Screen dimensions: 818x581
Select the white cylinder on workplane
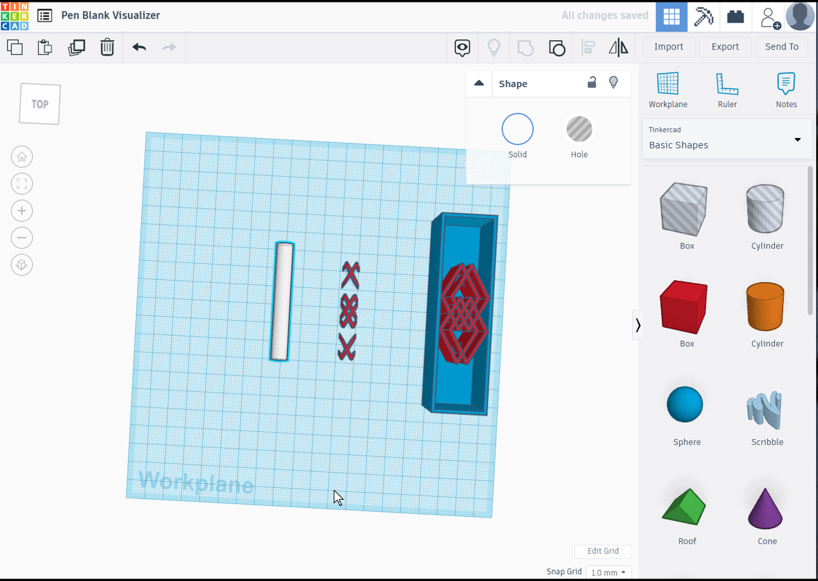coord(281,301)
